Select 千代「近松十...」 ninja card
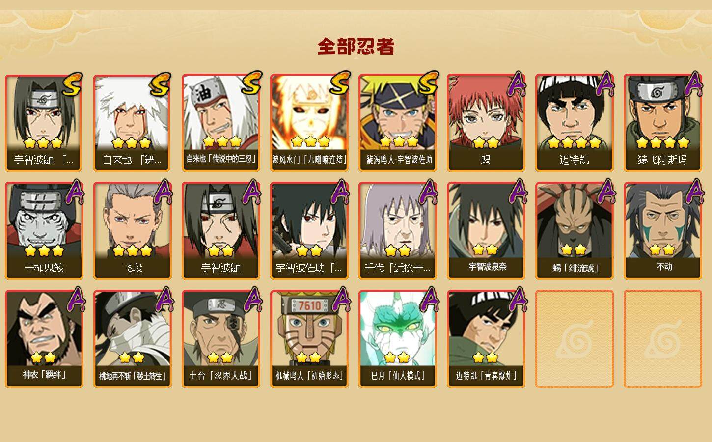Viewport: 712px width, 442px height. [397, 231]
